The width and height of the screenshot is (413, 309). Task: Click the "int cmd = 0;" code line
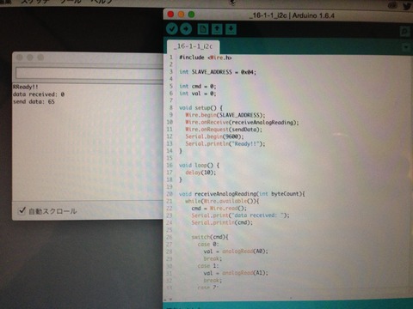click(198, 86)
